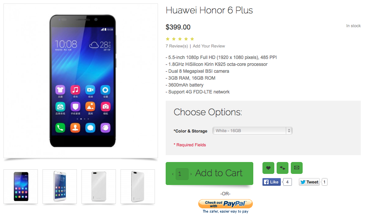Select the black front view thumbnail
The image size is (365, 221).
(x=21, y=187)
